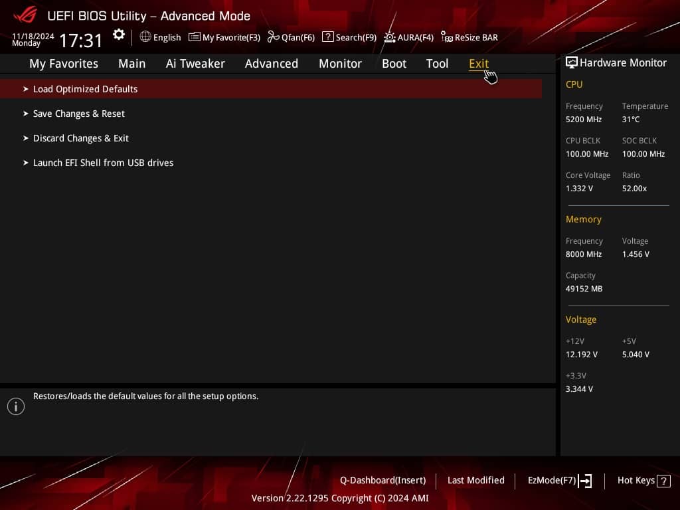Screen dimensions: 680x510
Task: Click Last Modified in the footer
Action: pyautogui.click(x=475, y=481)
